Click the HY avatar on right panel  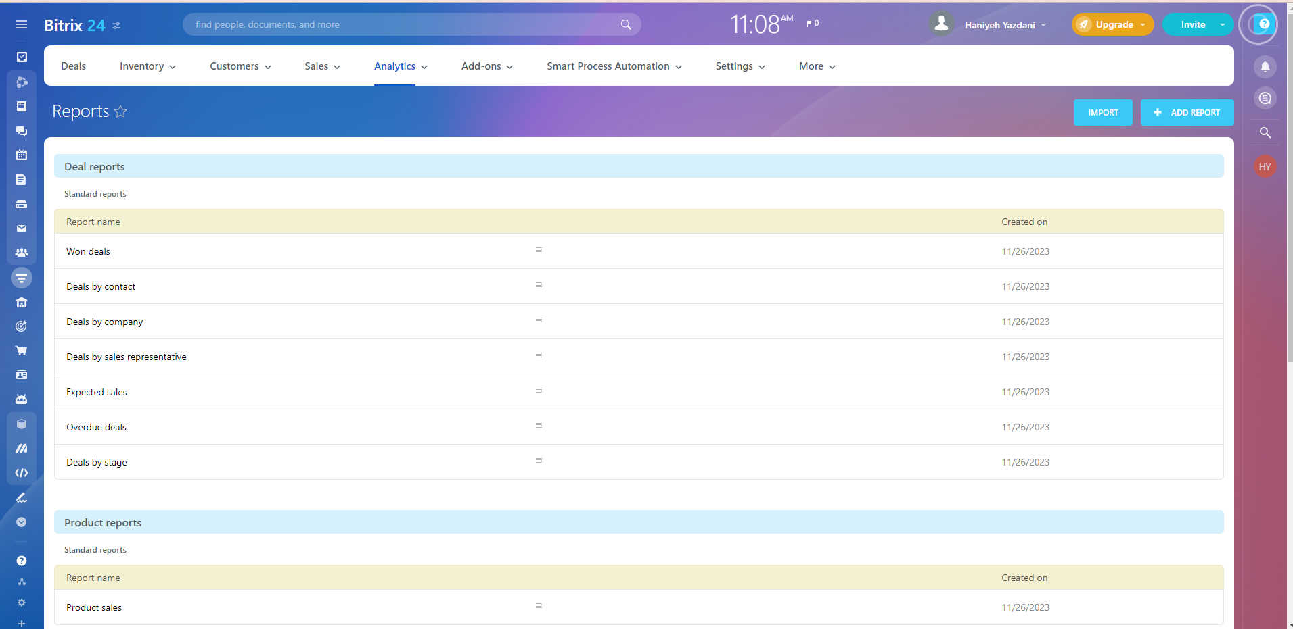[1265, 167]
